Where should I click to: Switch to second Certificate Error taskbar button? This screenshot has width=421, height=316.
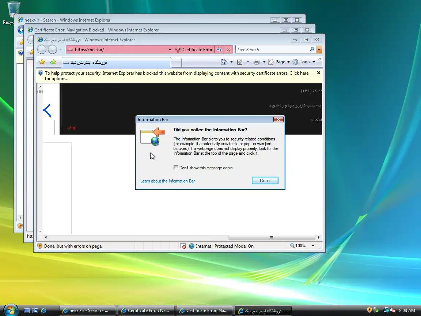[x=205, y=311]
